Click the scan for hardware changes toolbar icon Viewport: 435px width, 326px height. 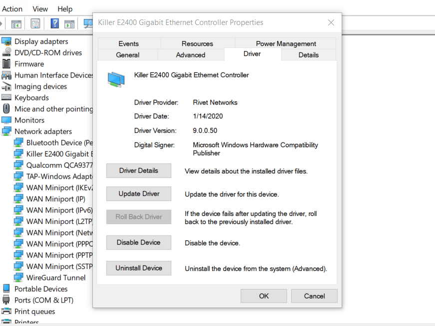(88, 23)
